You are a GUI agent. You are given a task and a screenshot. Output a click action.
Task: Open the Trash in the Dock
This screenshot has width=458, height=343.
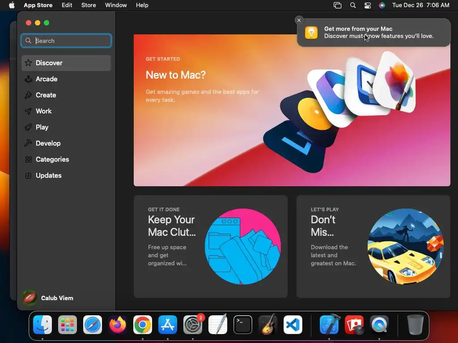[x=415, y=325]
